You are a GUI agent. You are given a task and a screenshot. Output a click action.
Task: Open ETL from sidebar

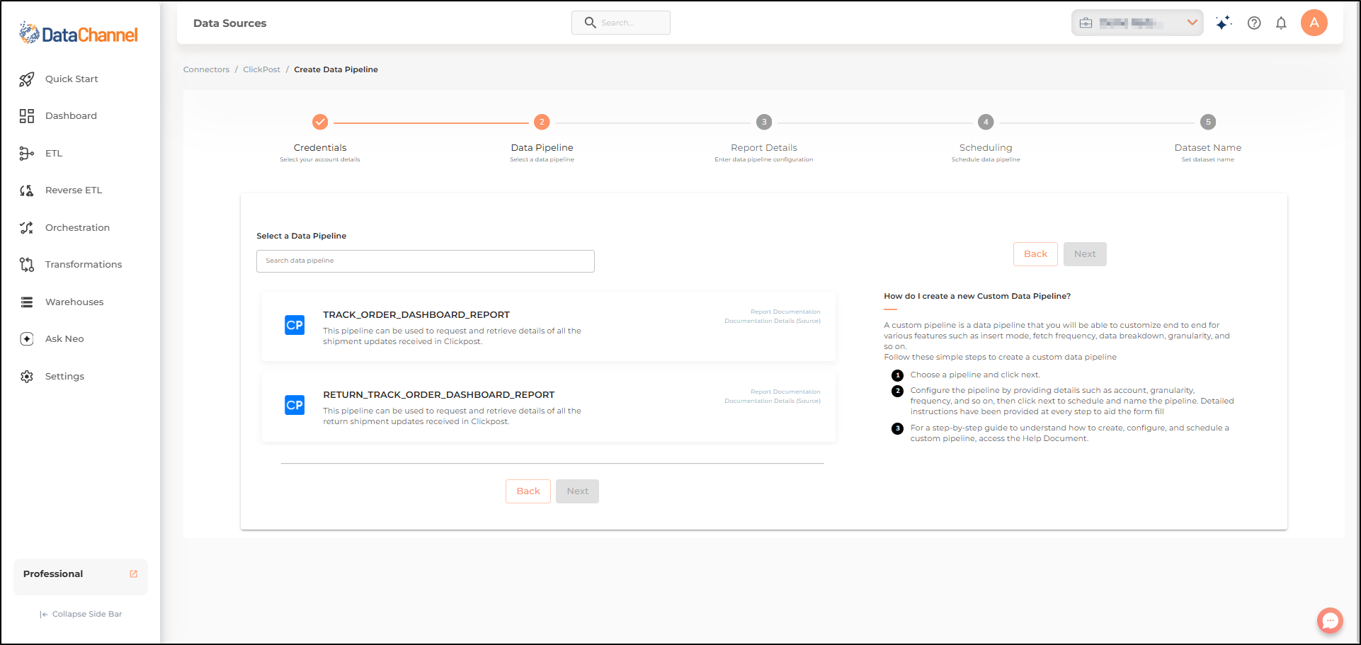point(54,154)
